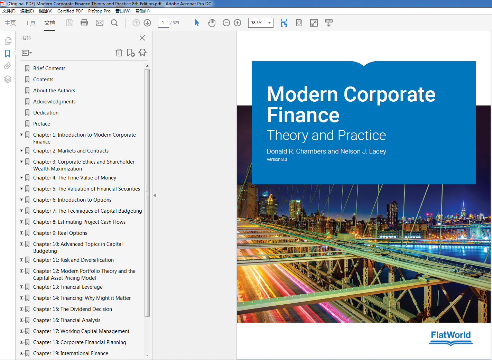The height and width of the screenshot is (360, 492).
Task: Jump to Brief Contents bookmark
Action: [x=49, y=68]
